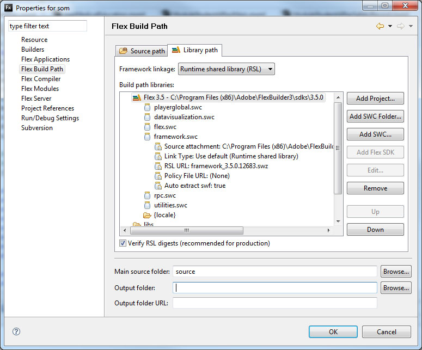Image resolution: width=422 pixels, height=350 pixels.
Task: Click the library list vertical scrollbar thumb
Action: point(338,148)
